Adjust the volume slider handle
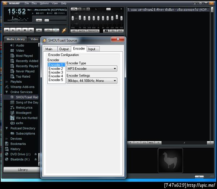217x189 pixels. [x=47, y=20]
